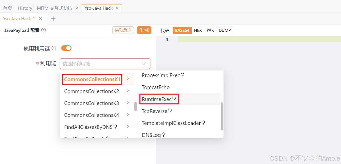Switch code view to DUMP

225,30
